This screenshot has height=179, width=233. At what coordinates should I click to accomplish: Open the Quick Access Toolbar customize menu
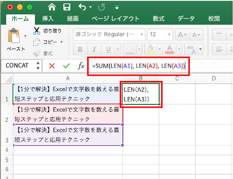click(x=117, y=7)
